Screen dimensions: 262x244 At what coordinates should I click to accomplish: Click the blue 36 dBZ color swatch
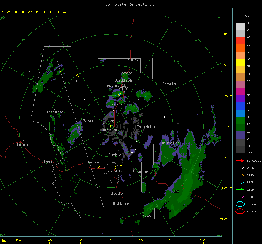point(240,106)
